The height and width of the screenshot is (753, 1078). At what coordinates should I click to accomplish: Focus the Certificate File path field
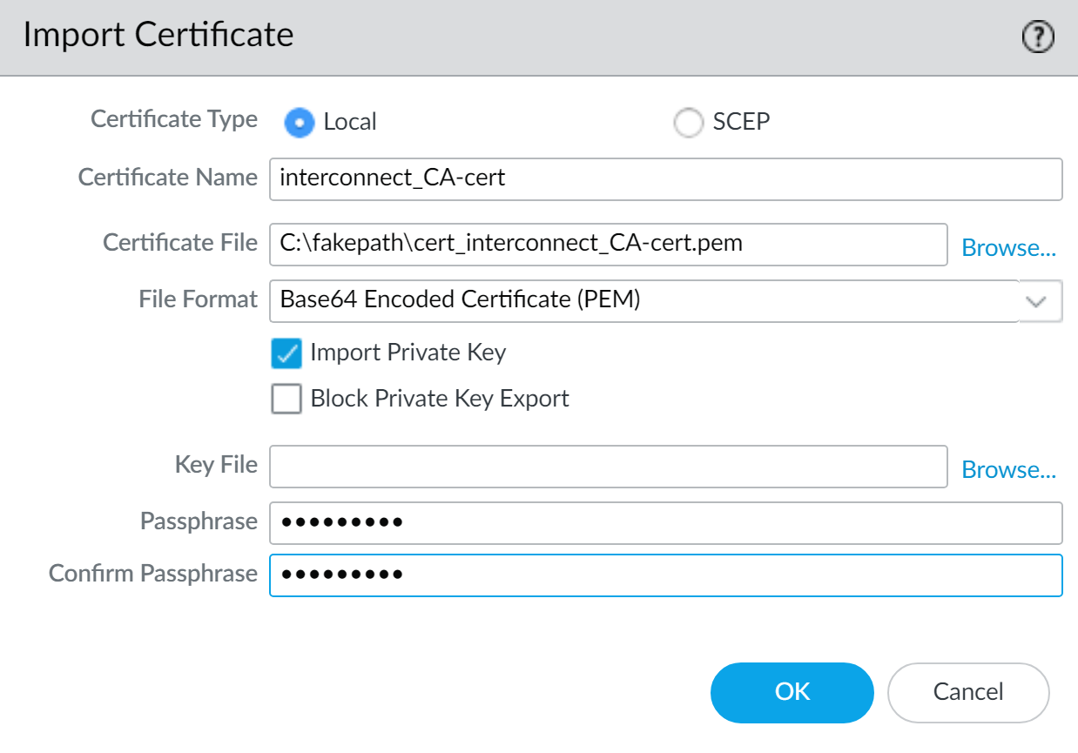pyautogui.click(x=608, y=244)
